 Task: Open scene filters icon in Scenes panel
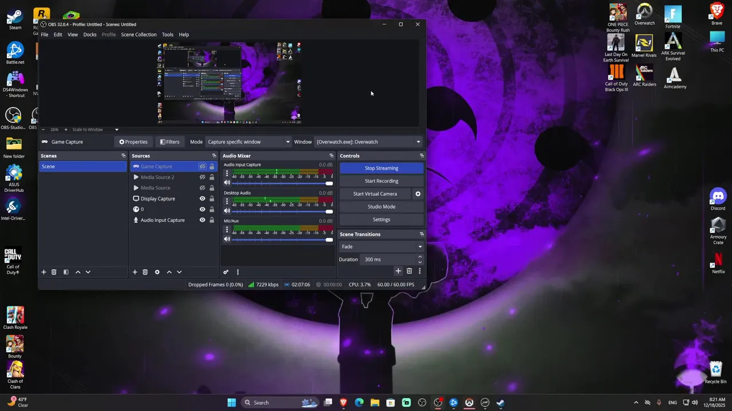[x=66, y=272]
